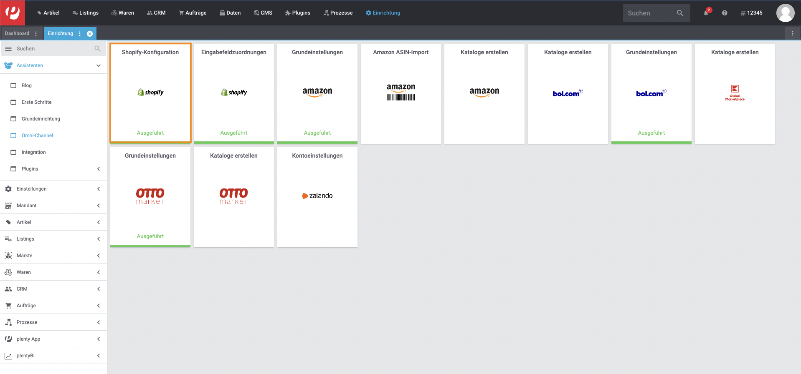Click the shop ID 12345 indicator

(x=751, y=13)
